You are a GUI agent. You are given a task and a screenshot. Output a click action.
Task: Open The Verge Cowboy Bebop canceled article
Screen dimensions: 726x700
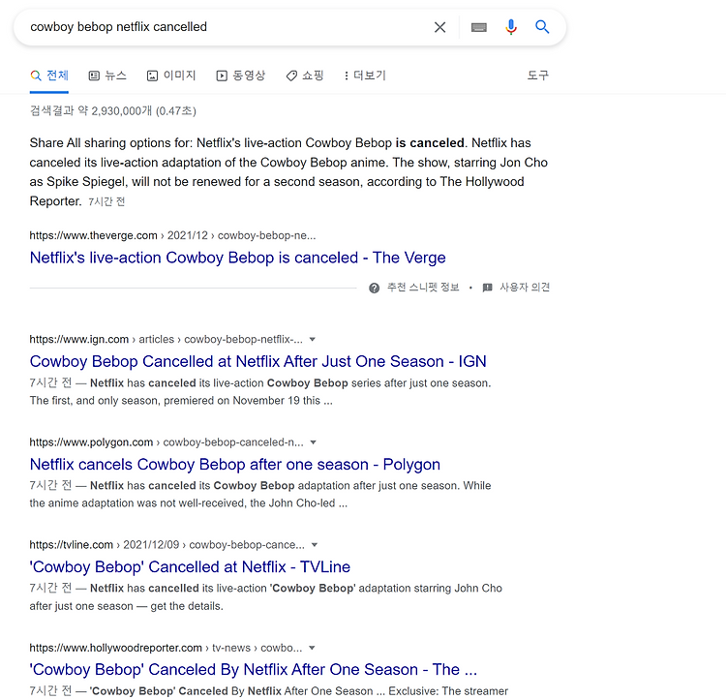(237, 258)
